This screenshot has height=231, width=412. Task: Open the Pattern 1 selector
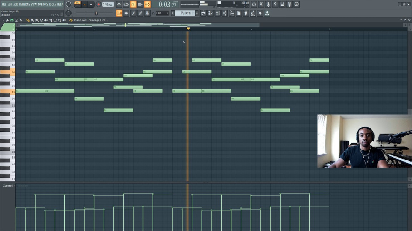pos(186,13)
